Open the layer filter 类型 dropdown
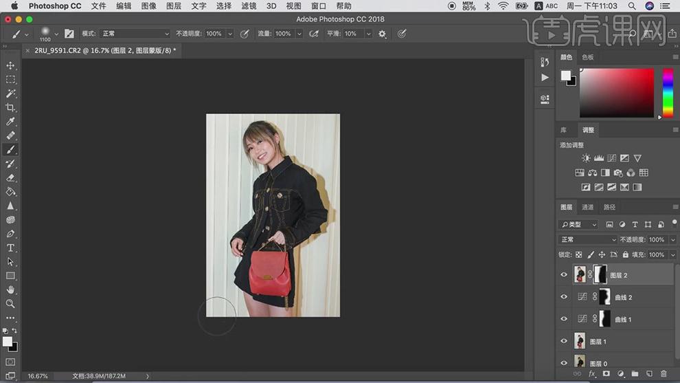Viewport: 680px width, 383px height. [578, 224]
